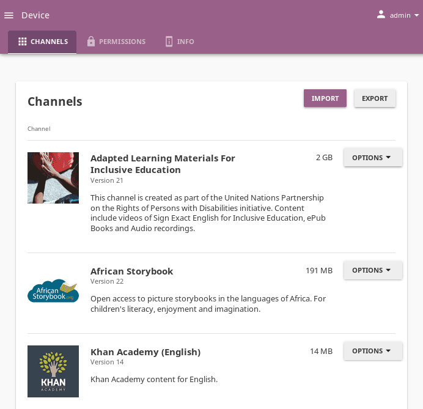Click the Khan Academy (English) channel title
Screen dimensions: 423x409
pos(145,352)
